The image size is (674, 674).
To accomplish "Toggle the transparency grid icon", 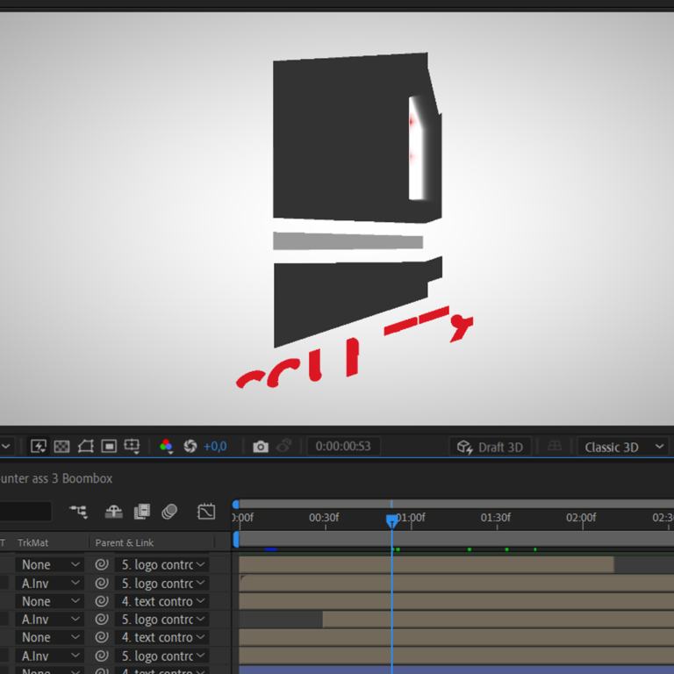I will tap(61, 447).
